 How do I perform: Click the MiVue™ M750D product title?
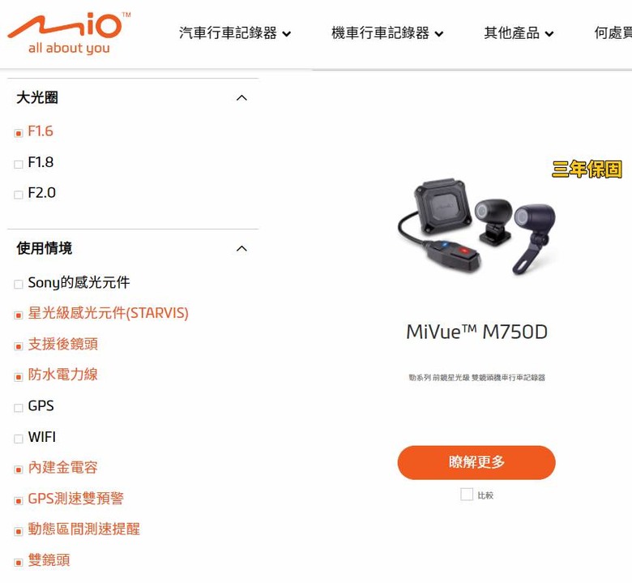click(476, 332)
